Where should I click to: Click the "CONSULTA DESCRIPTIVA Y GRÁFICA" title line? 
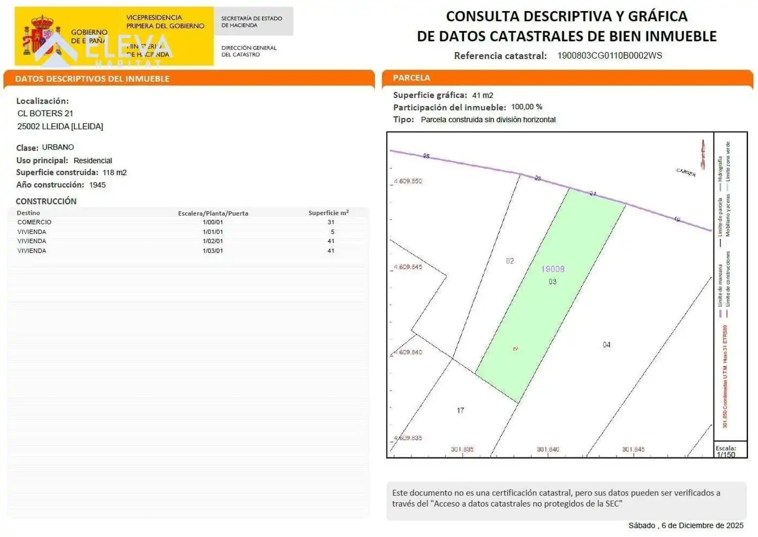566,16
